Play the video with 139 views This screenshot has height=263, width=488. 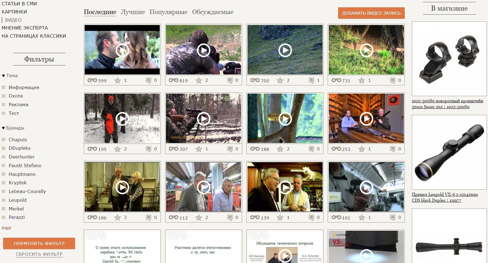point(285,187)
